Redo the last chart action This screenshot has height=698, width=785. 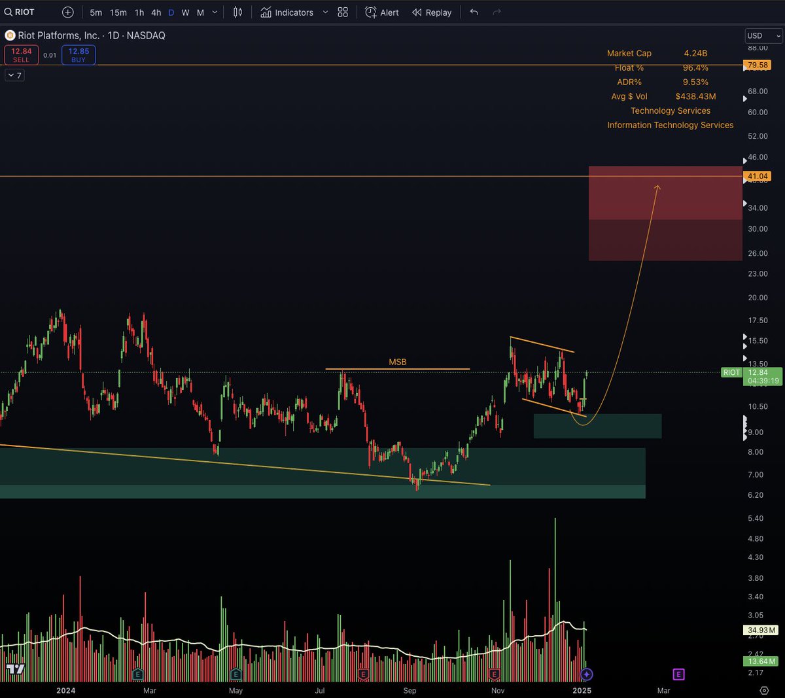click(497, 12)
